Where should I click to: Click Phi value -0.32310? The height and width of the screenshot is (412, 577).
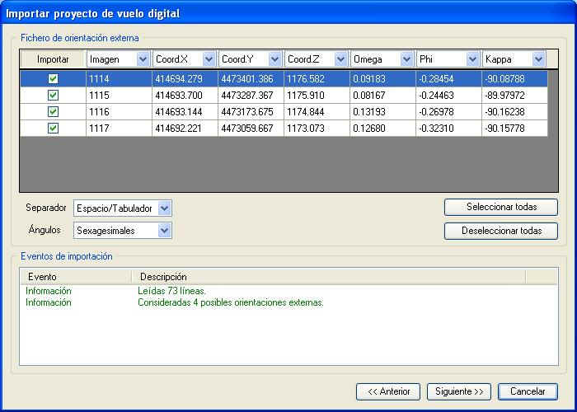(448, 129)
